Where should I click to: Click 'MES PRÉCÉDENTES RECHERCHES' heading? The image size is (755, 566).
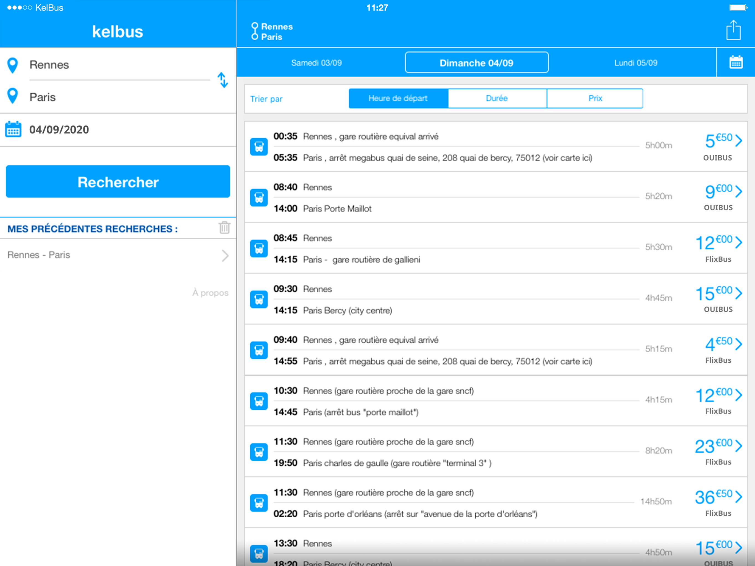point(93,229)
